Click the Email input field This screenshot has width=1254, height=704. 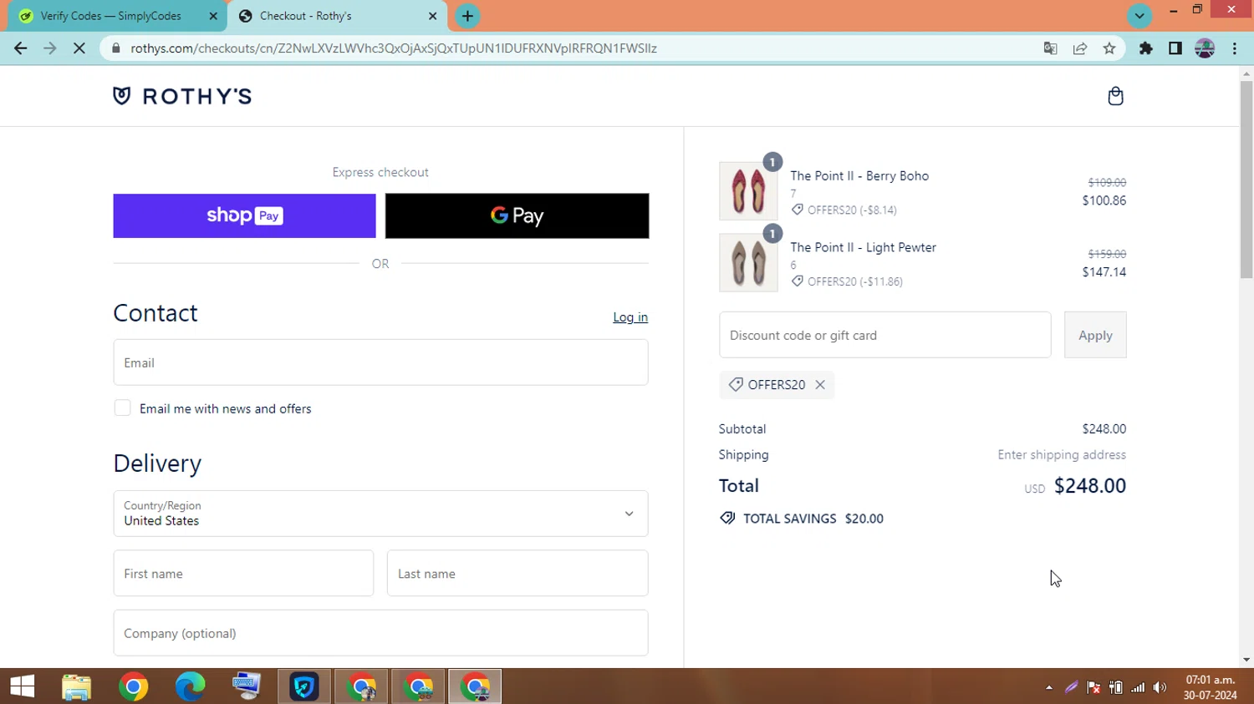pyautogui.click(x=380, y=362)
